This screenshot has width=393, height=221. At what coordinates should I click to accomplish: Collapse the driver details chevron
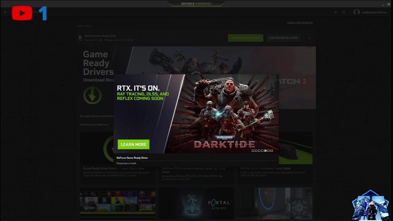tap(309, 38)
